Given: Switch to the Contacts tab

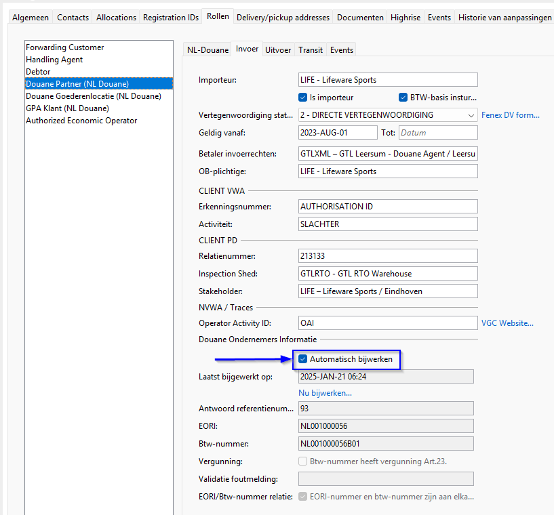Looking at the screenshot, I should pyautogui.click(x=73, y=18).
